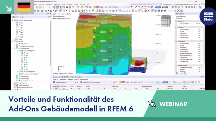216x121 pixels.
Task: Click the redo arrow in toolbar
Action: point(49,7)
